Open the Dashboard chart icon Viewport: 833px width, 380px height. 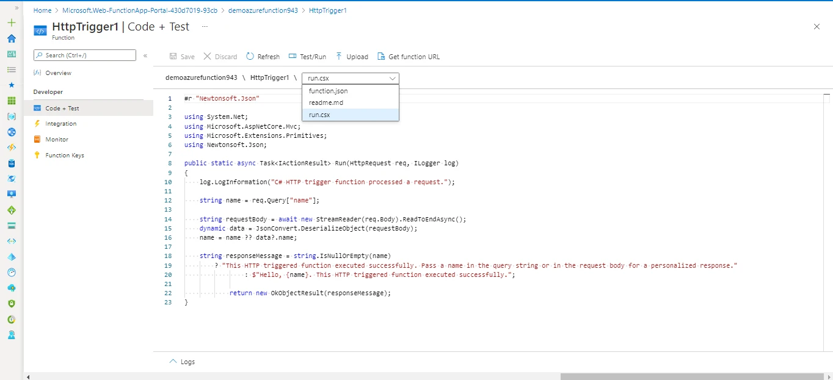click(x=11, y=54)
